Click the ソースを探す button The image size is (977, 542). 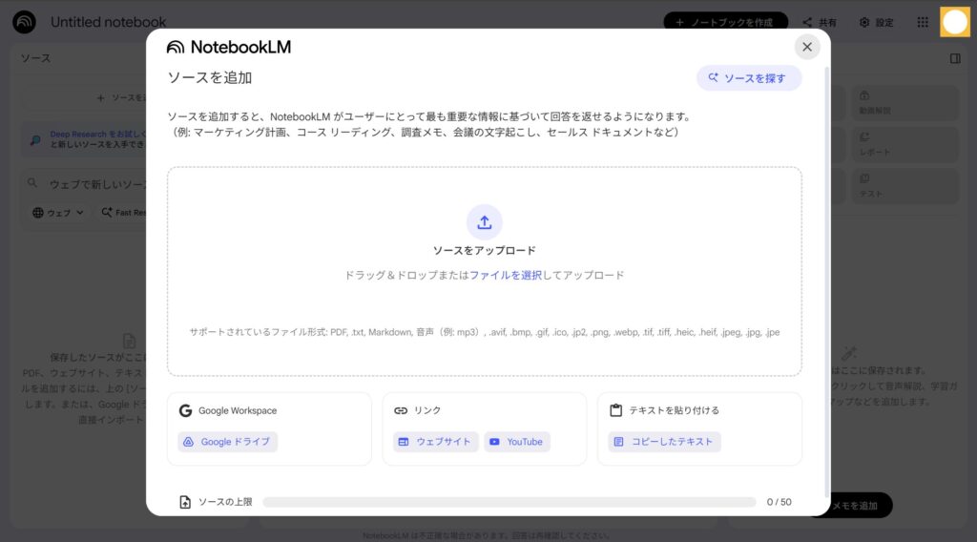[x=748, y=78]
